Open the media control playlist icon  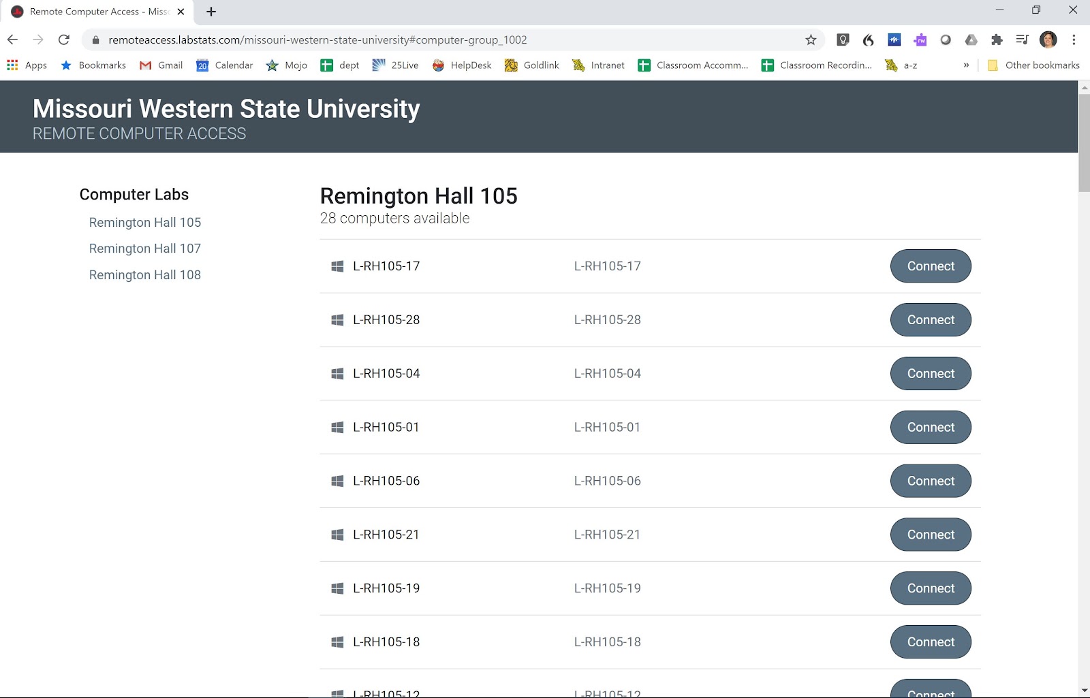tap(1022, 39)
